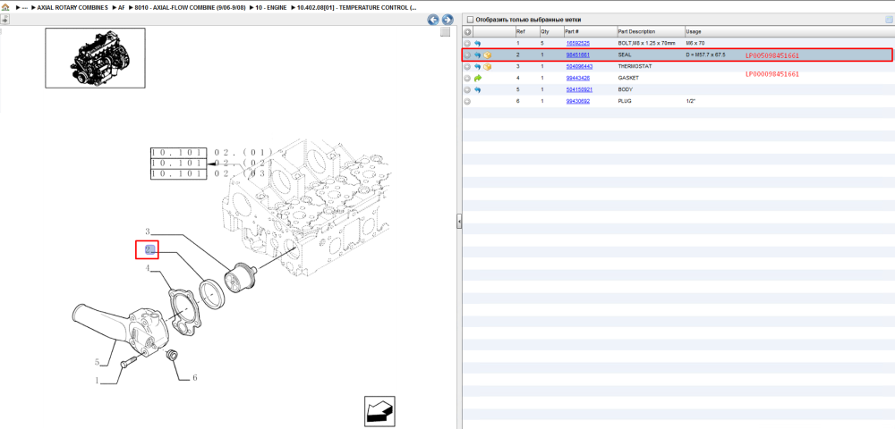Screen dimensions: 895x429
Task: Click the blue arrow in BOLT row
Action: click(x=478, y=43)
